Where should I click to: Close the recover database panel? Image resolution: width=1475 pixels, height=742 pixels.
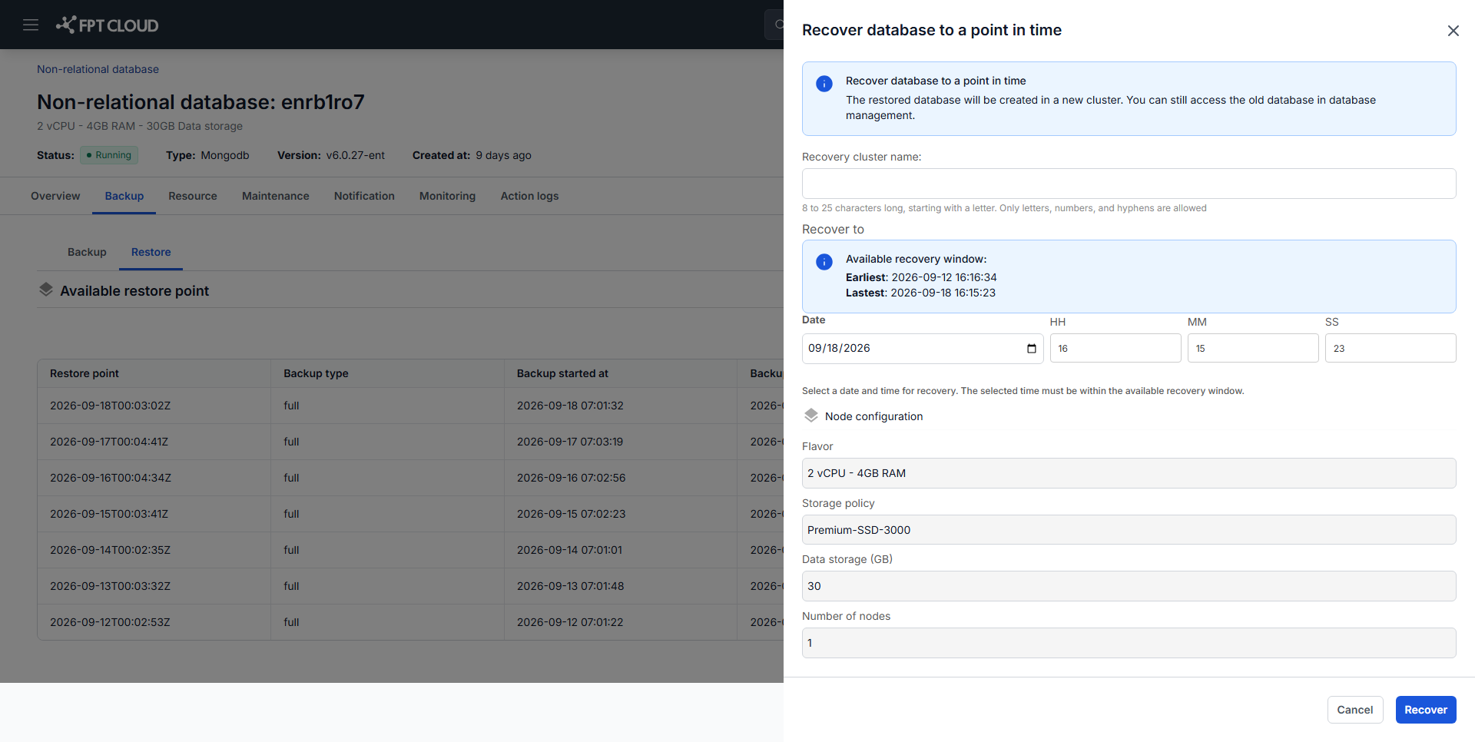(1453, 31)
